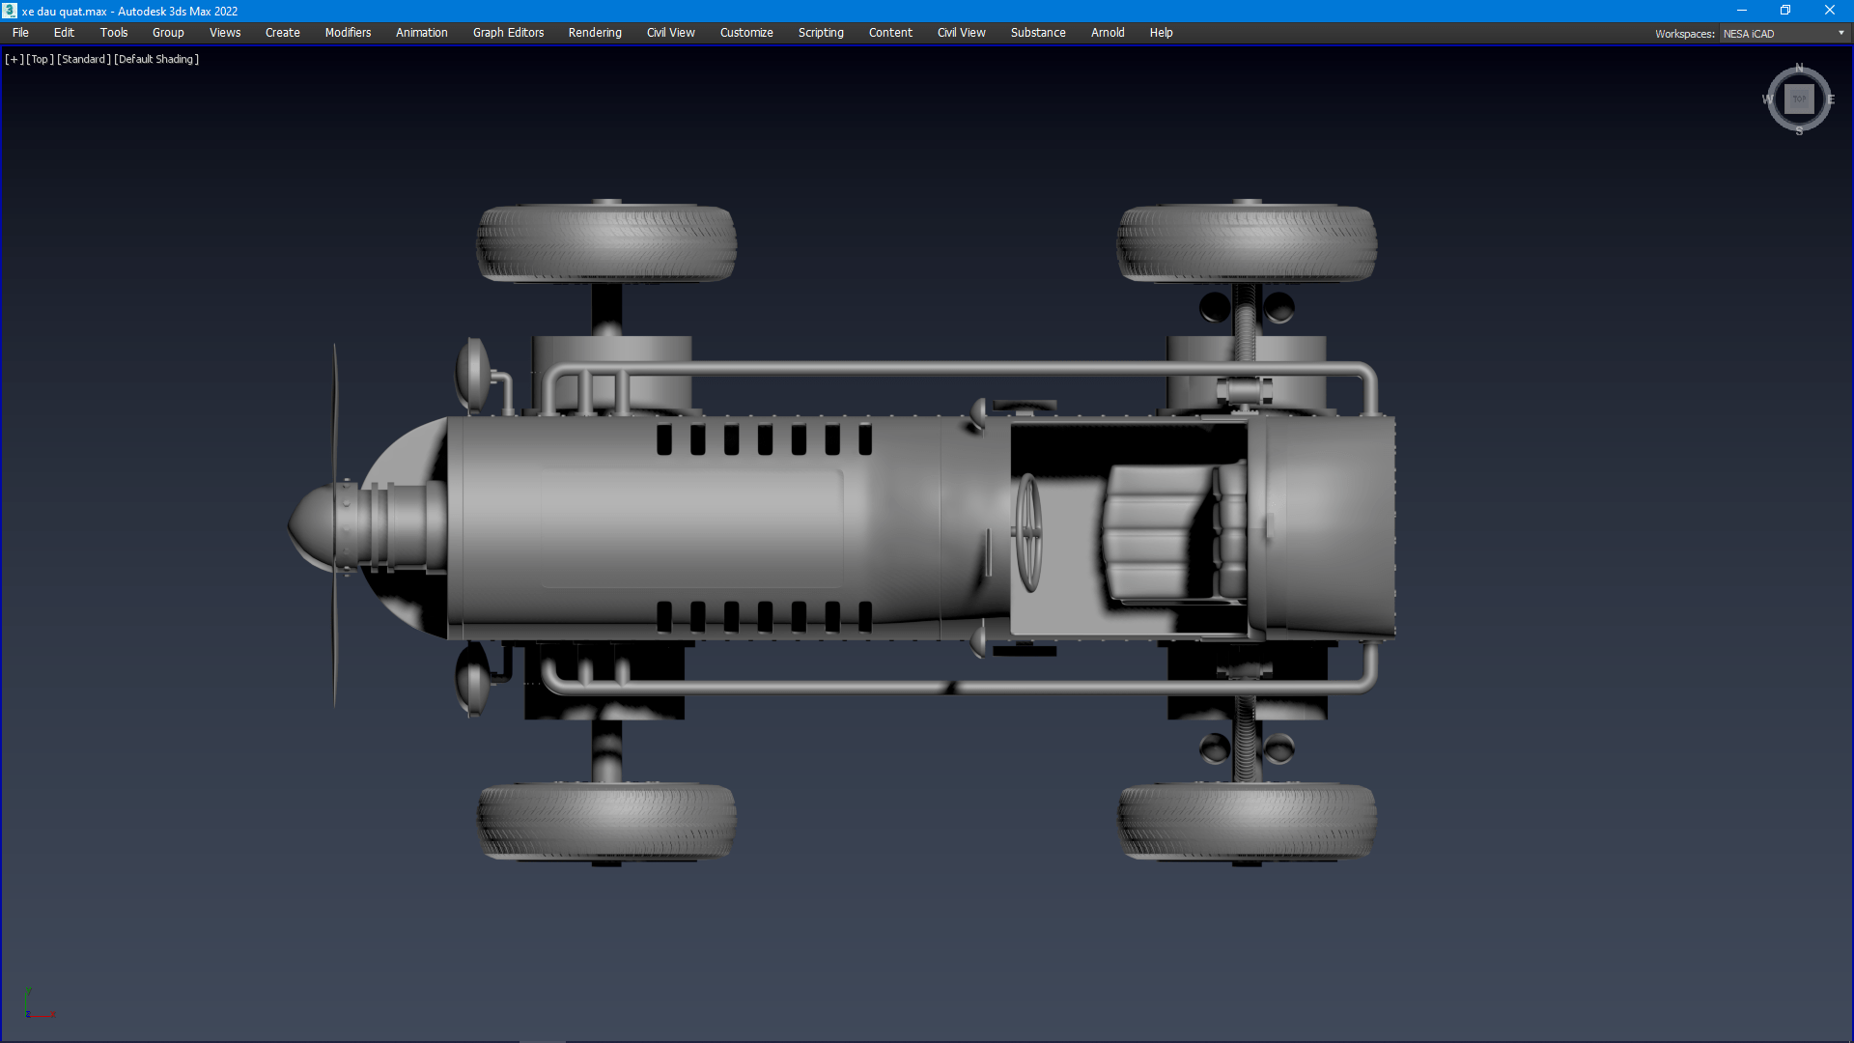Click the ViewCube compass W label
This screenshot has height=1043, width=1854.
click(1767, 99)
